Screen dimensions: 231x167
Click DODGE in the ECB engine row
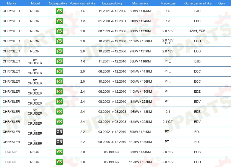click(11, 152)
